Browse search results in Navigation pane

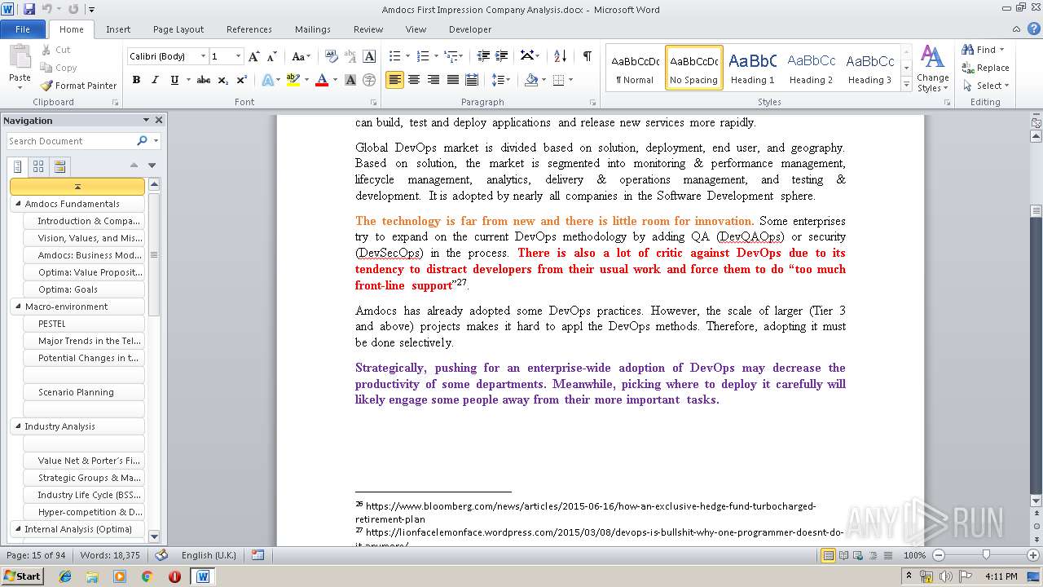(59, 166)
